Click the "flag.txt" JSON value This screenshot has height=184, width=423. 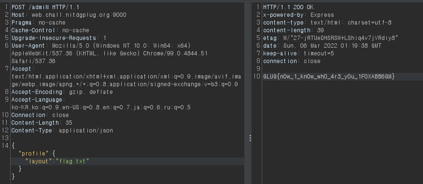click(72, 161)
